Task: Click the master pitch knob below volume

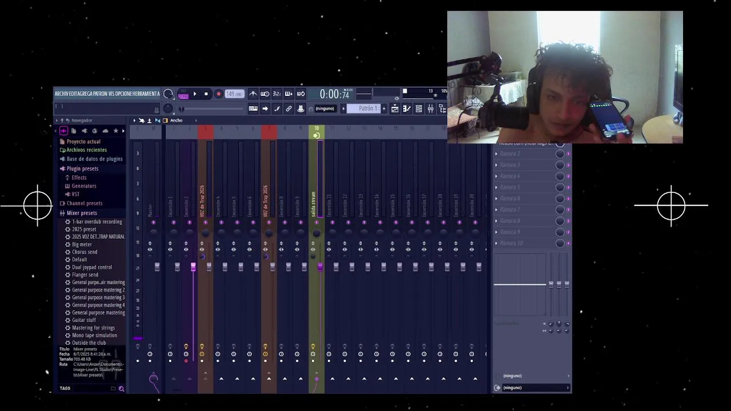Action: tap(168, 108)
